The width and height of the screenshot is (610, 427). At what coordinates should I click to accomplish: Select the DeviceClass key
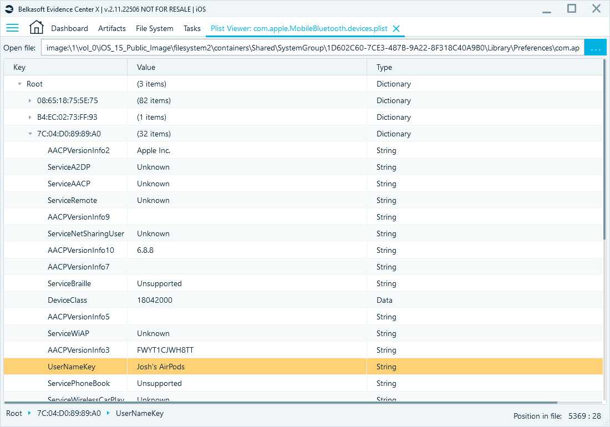click(x=67, y=300)
